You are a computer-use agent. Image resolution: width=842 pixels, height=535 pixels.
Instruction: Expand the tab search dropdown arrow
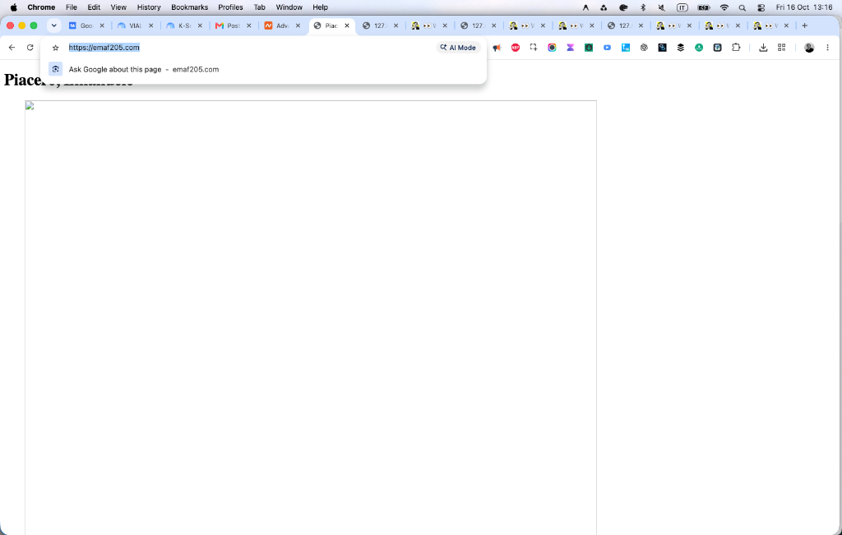tap(53, 25)
